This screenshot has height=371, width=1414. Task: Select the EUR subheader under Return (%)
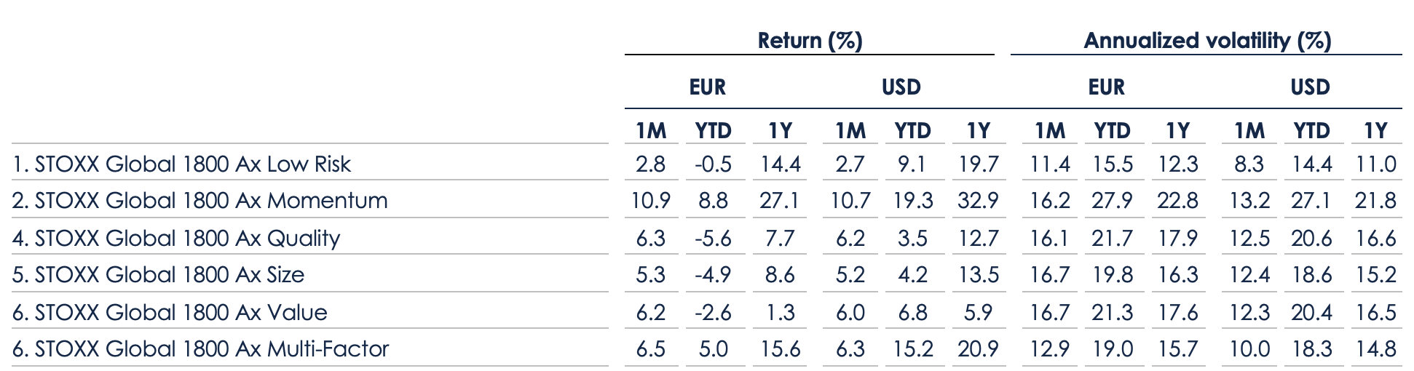point(707,87)
